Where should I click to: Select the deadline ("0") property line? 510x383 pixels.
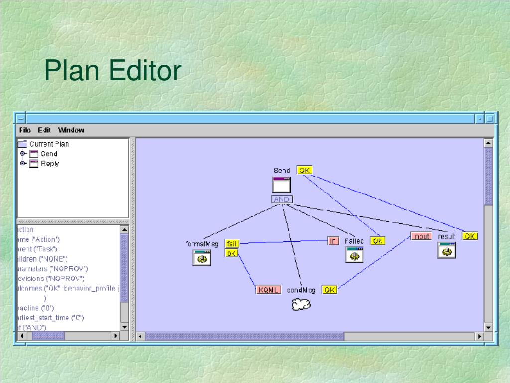36,308
